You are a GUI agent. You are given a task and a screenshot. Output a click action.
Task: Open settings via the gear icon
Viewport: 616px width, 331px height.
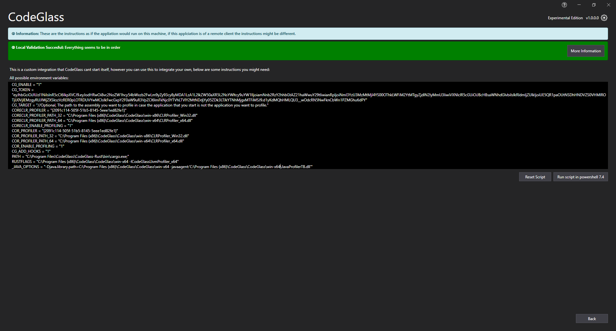[x=604, y=18]
